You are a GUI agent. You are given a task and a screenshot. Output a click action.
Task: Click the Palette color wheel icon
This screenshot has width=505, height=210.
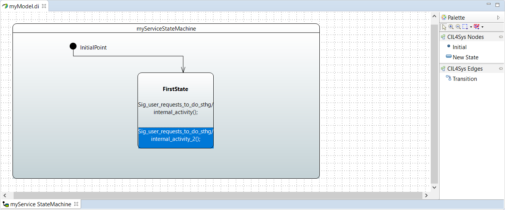444,17
